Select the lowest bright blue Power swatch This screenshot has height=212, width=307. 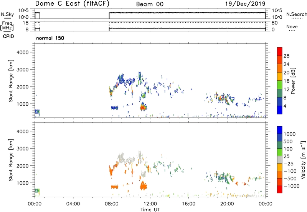[x=280, y=110]
